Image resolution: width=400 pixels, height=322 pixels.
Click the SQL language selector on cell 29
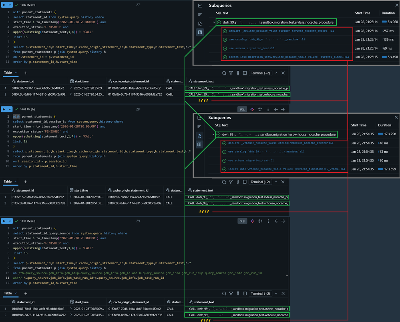point(242,221)
